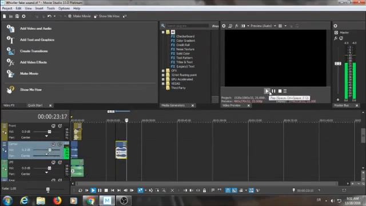
Task: Click the Rate slider handle
Action: [x=48, y=189]
